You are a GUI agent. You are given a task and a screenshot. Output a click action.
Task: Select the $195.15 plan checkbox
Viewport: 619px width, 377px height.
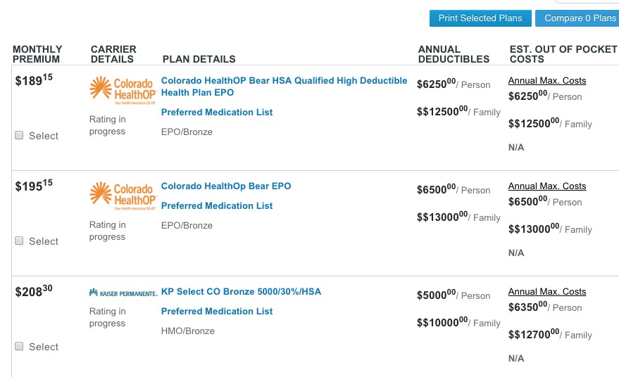click(19, 241)
